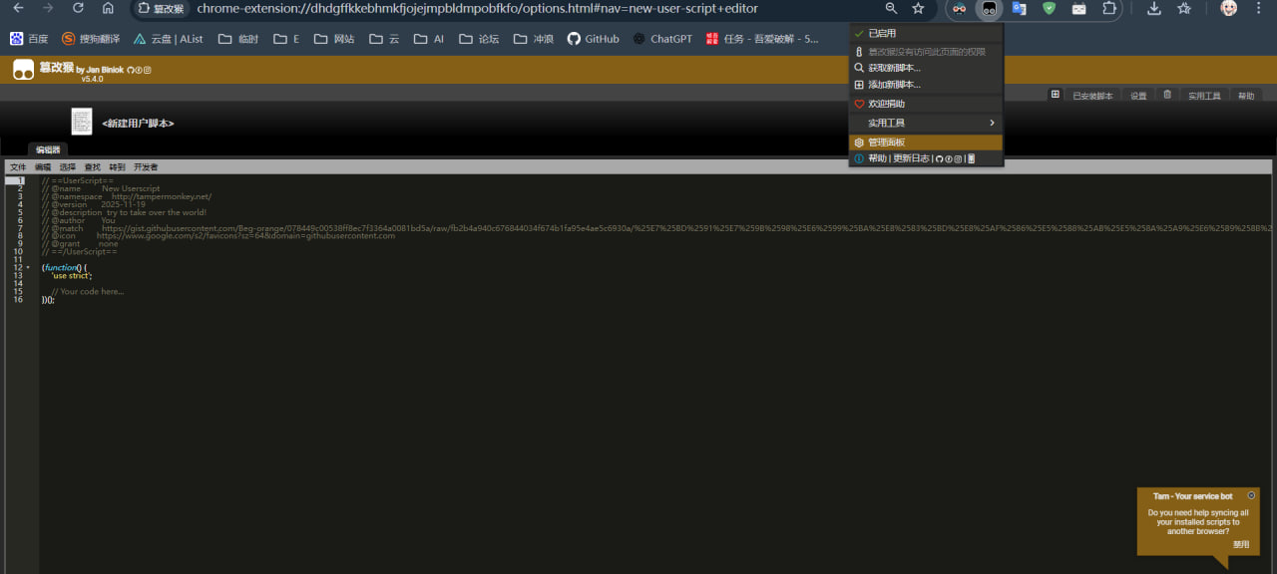This screenshot has width=1277, height=574.
Task: Click the green shield adblock extension icon
Action: (x=1049, y=9)
